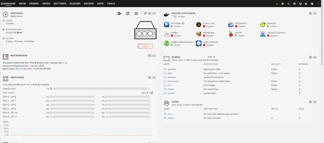324x143 pixels.
Task: Collapse the Motherboard panel
Action: (x=154, y=56)
